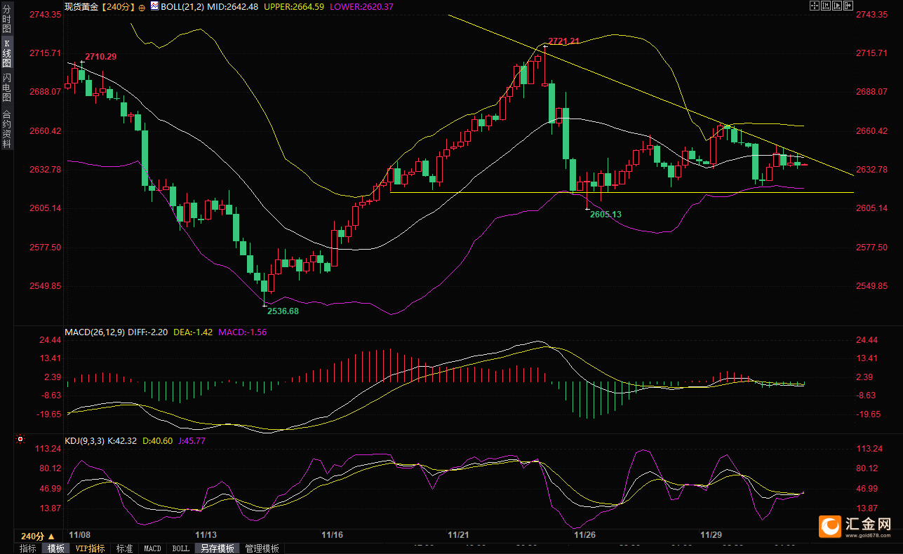Click the 11/21 date on the time axis

click(459, 534)
